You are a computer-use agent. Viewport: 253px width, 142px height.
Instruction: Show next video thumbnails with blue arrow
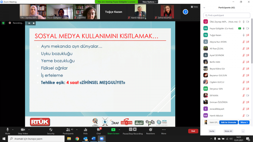point(185,12)
